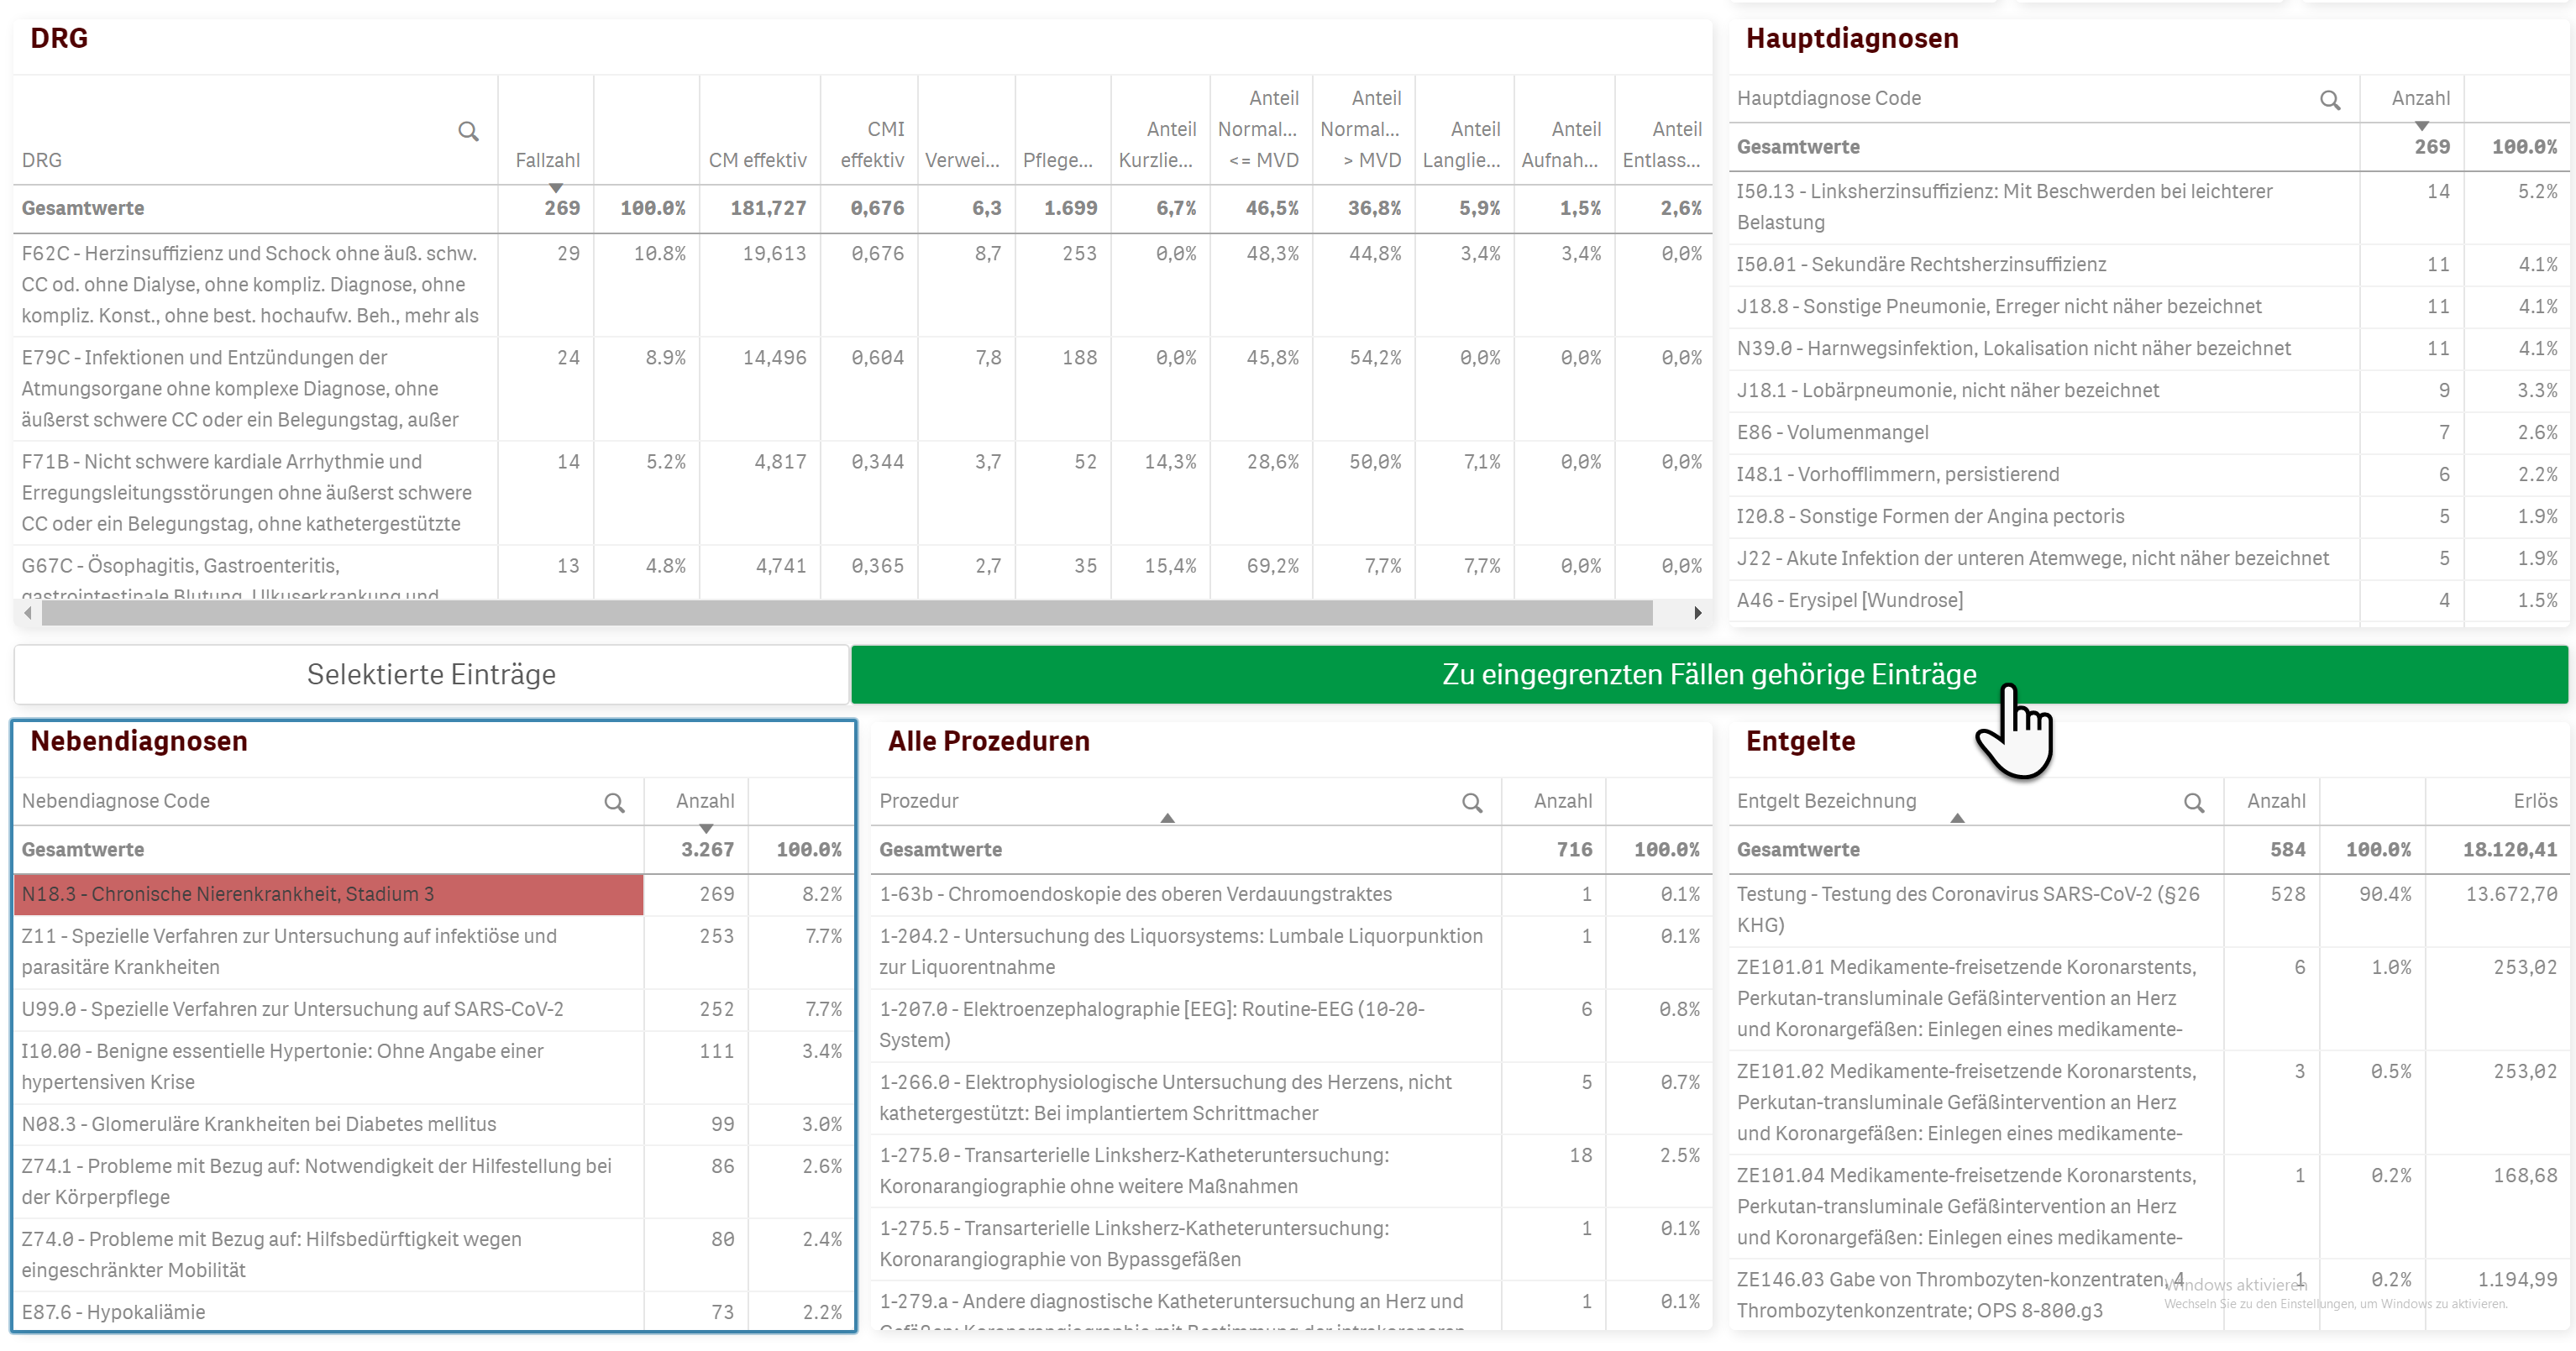
Task: Click search icon in DRG column header
Action: click(x=468, y=131)
